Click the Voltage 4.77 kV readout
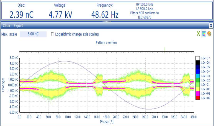 [x=60, y=14]
